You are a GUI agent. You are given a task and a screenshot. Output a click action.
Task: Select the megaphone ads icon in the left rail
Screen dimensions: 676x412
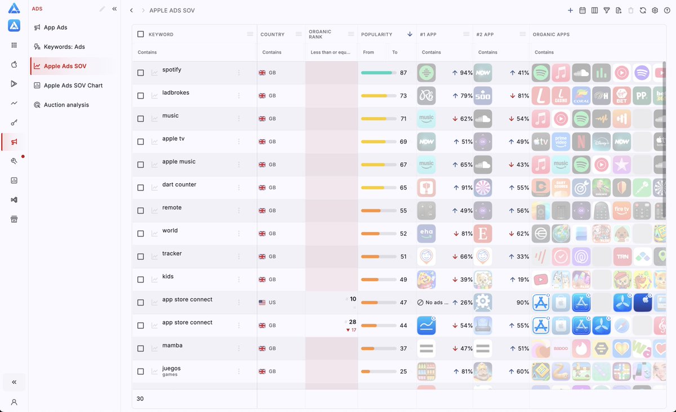click(14, 141)
